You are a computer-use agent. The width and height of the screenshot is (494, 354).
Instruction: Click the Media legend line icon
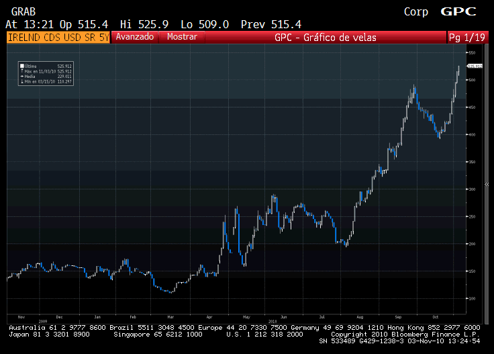click(22, 77)
